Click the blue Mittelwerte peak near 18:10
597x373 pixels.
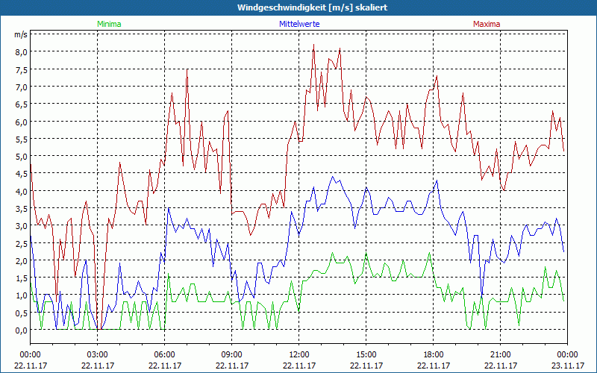click(x=437, y=181)
